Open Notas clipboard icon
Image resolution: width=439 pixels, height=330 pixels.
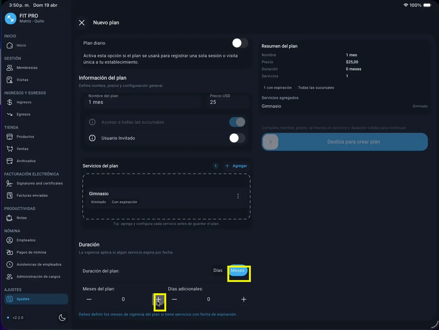click(x=10, y=218)
